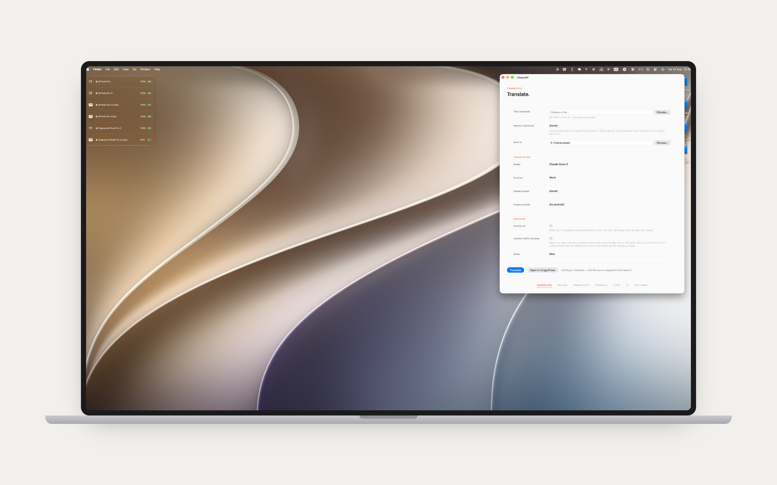The image size is (777, 485).
Task: Open the Mode dropdown set to Now
Action: pos(610,254)
